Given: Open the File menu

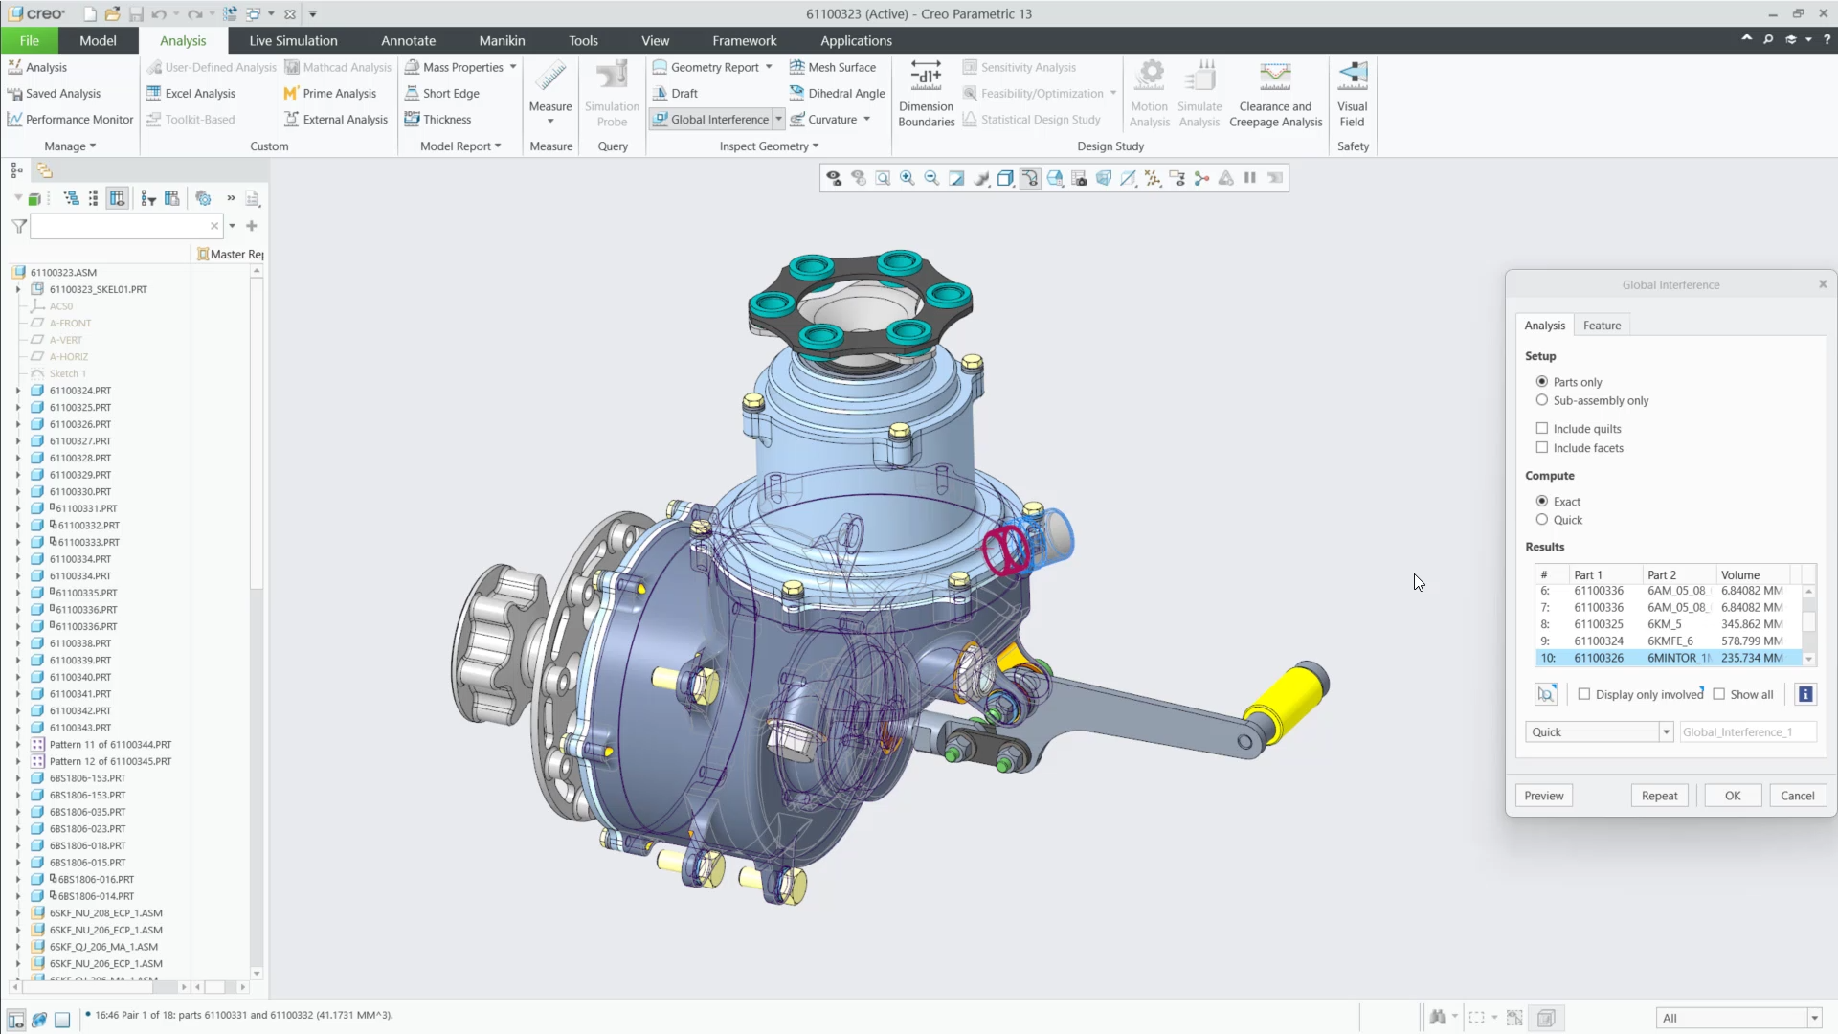Looking at the screenshot, I should (x=30, y=40).
